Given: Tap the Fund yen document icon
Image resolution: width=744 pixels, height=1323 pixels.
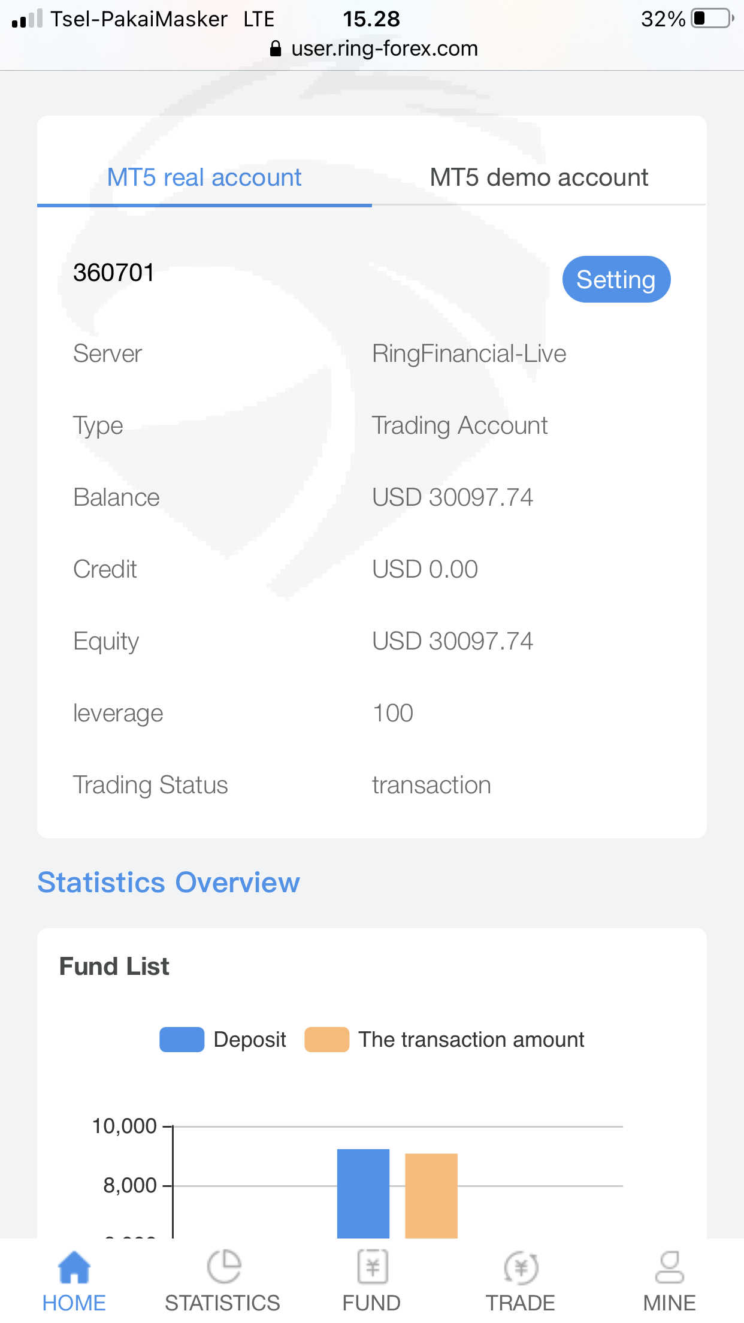Looking at the screenshot, I should pyautogui.click(x=372, y=1267).
